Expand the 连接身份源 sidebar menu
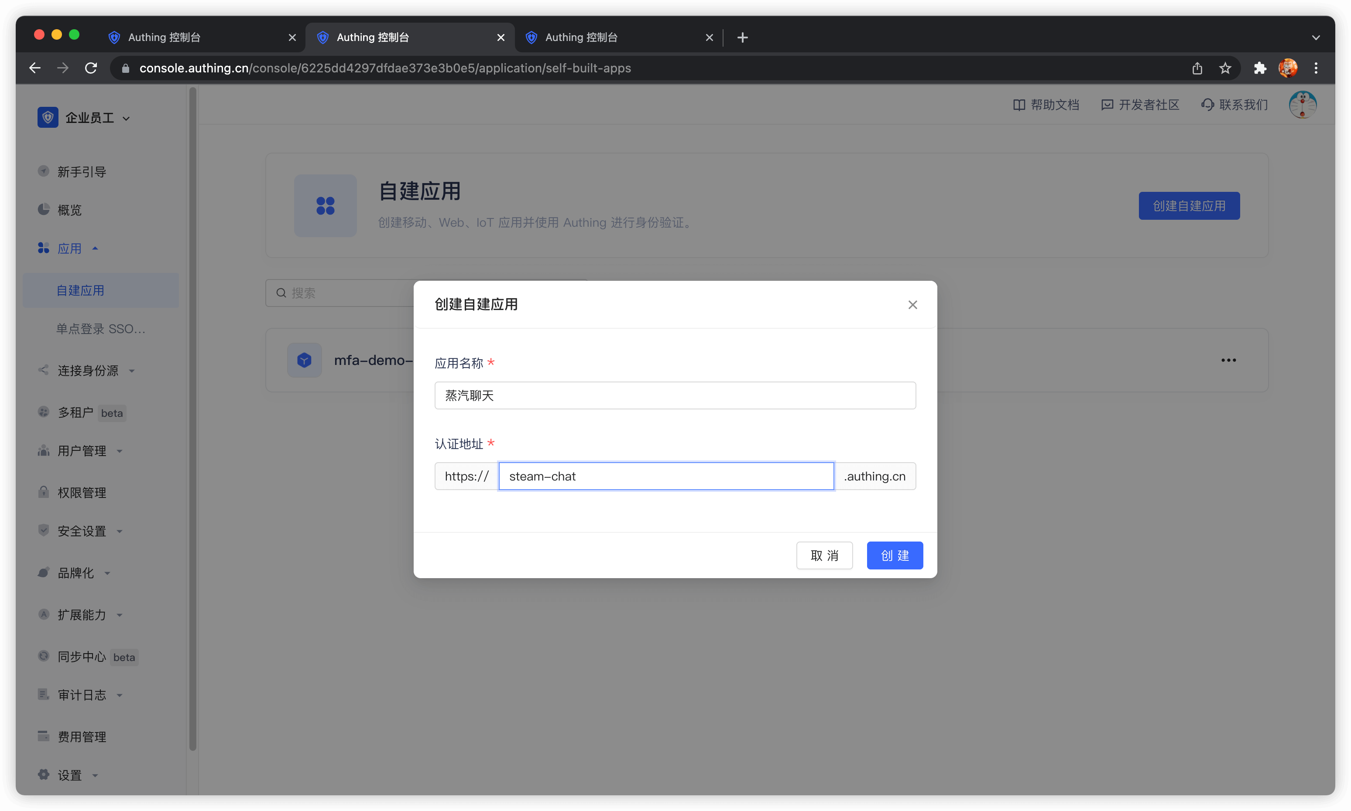 pos(88,371)
